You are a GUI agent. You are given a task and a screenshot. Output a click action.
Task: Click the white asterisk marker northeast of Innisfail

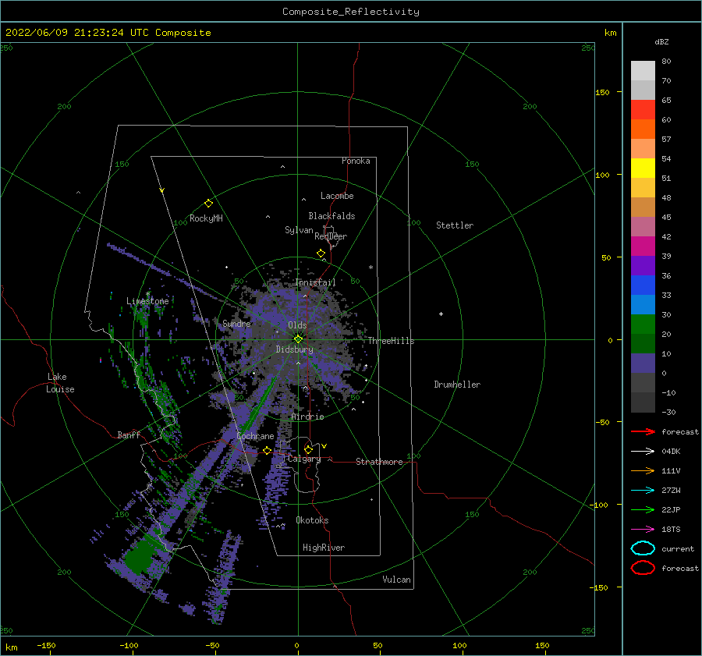pyautogui.click(x=370, y=268)
